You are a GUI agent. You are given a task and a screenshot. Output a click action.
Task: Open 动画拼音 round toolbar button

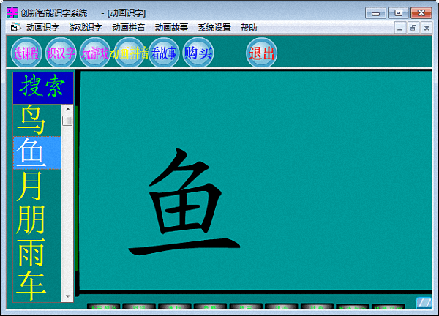(x=130, y=53)
